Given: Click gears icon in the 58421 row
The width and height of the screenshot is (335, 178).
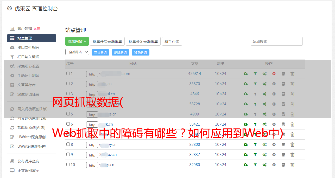Looking at the screenshot, I should click(264, 124).
